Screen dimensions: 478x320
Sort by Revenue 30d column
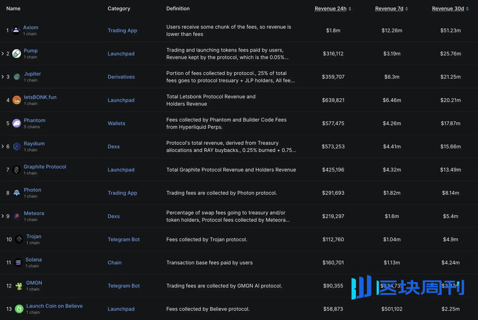(450, 9)
